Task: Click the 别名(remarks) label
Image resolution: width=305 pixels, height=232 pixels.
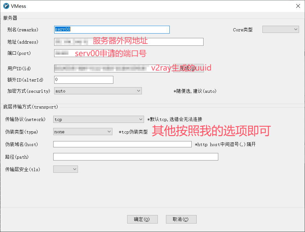Action: click(23, 29)
